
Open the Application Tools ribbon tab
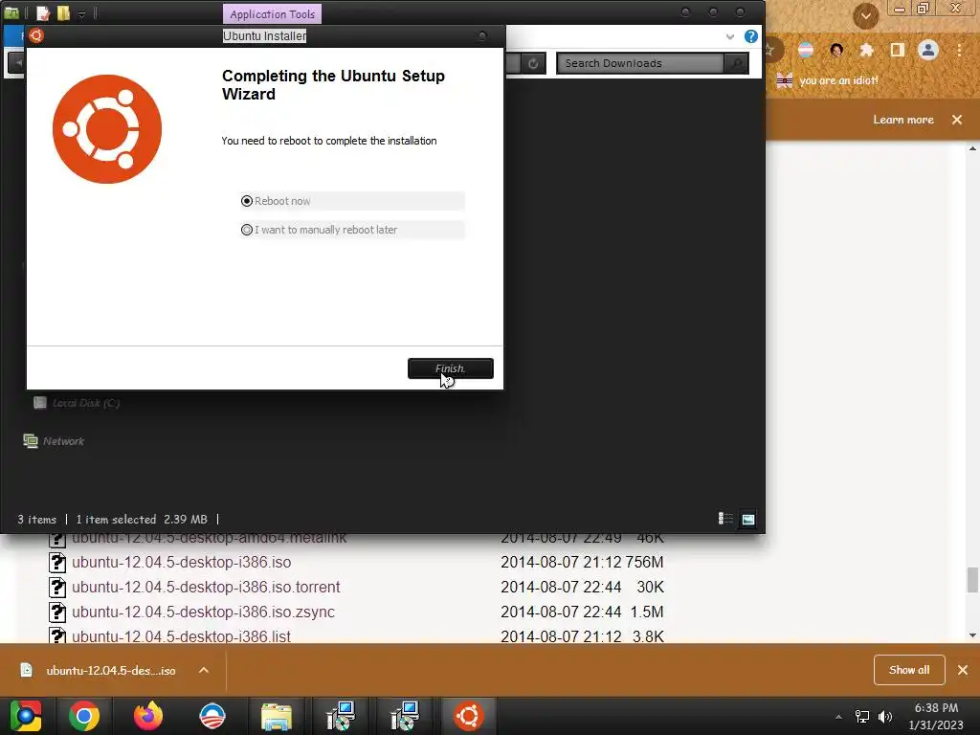point(272,13)
